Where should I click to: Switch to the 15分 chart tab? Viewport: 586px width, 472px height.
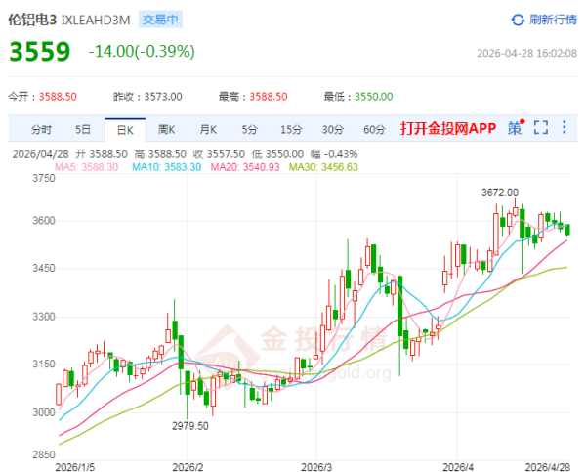point(291,130)
